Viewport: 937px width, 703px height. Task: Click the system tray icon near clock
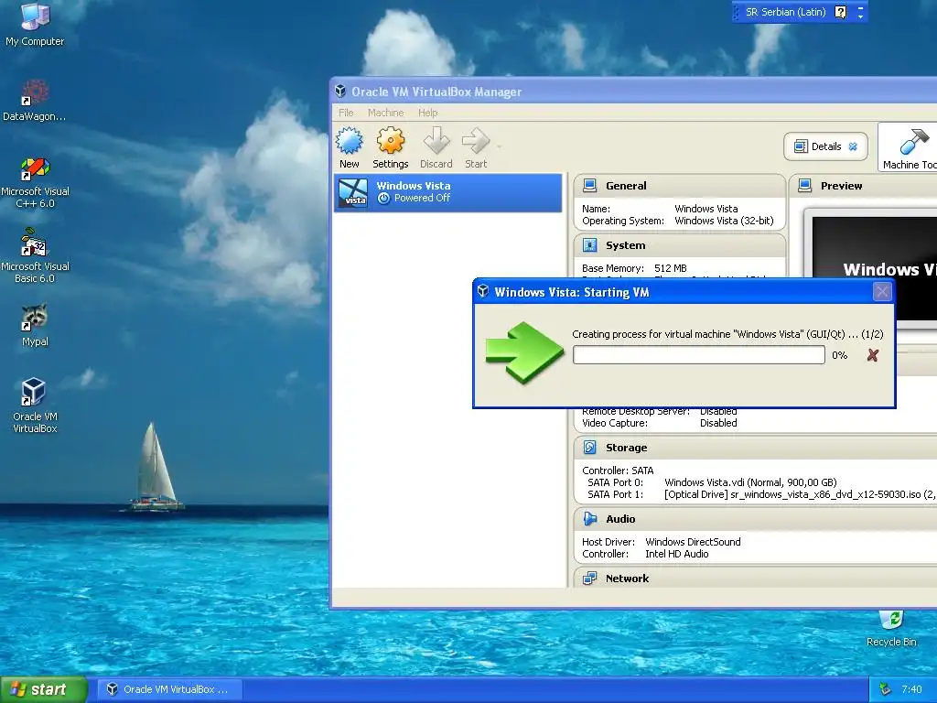click(x=886, y=689)
